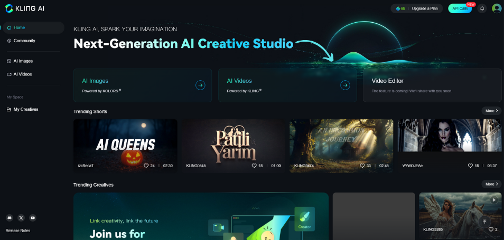
Task: Open the AI Videos card title
Action: click(239, 81)
